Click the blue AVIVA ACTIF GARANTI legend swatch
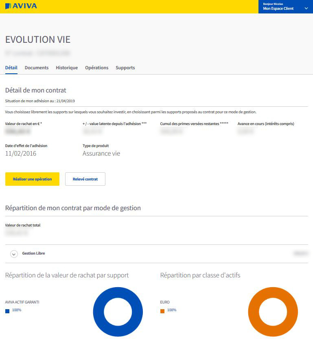The width and height of the screenshot is (313, 343). coord(7,311)
